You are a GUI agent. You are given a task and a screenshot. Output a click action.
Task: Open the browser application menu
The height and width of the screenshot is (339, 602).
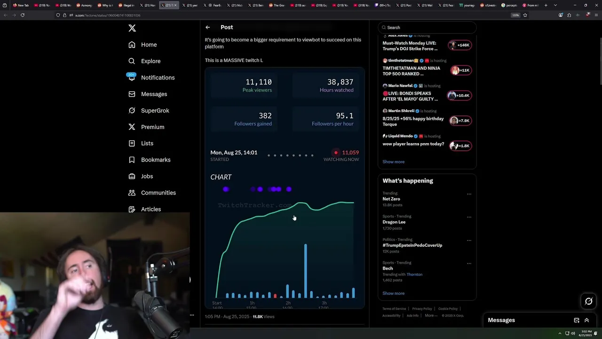[596, 15]
